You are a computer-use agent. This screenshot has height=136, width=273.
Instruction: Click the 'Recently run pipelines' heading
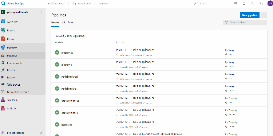pos(70,36)
